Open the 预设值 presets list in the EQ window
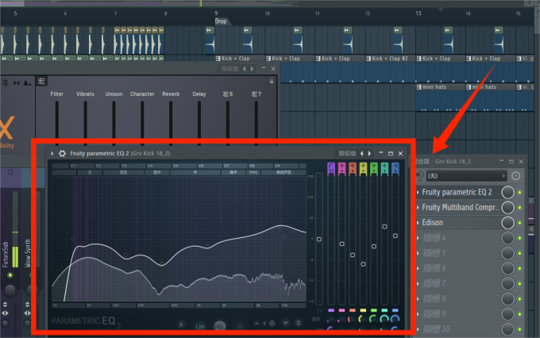This screenshot has width=540, height=338. pyautogui.click(x=347, y=153)
